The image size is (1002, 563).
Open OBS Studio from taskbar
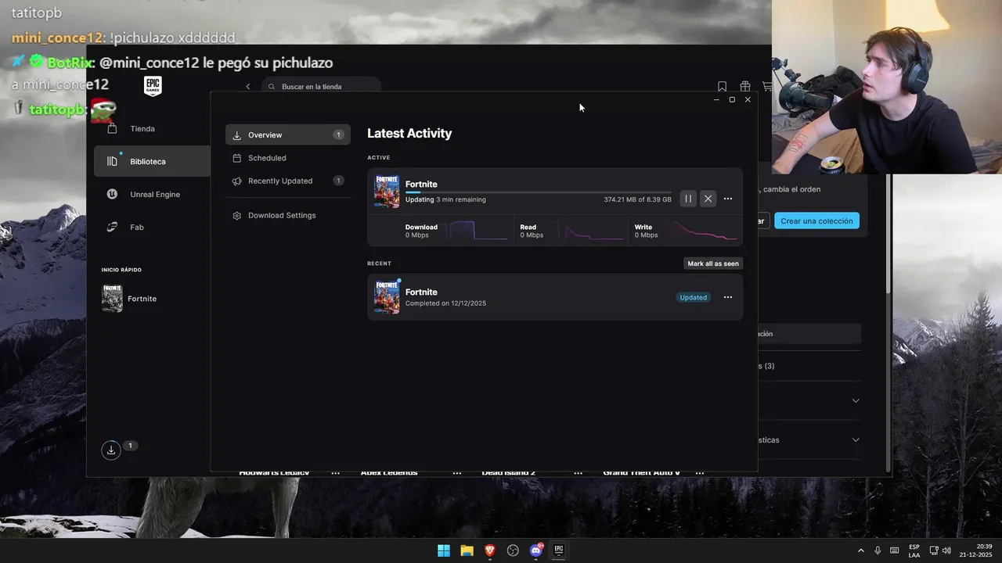513,550
